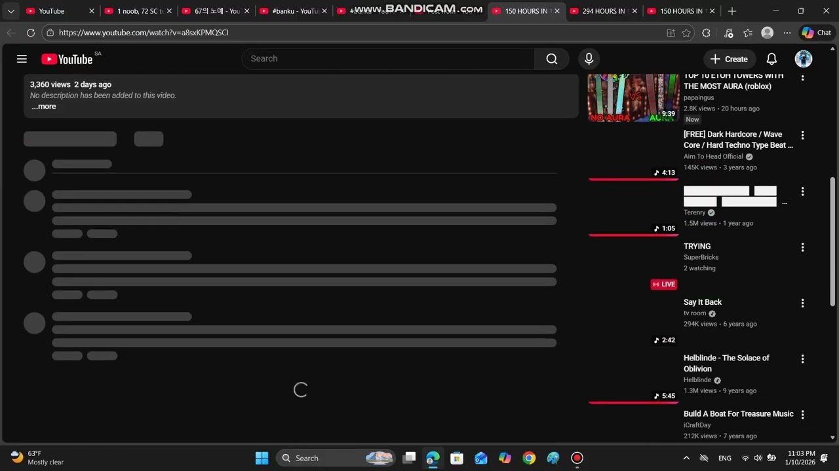Open YouTube notifications bell
This screenshot has height=471, width=839.
click(771, 59)
